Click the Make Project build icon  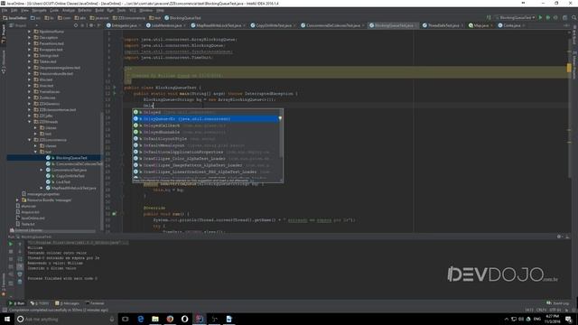point(489,18)
